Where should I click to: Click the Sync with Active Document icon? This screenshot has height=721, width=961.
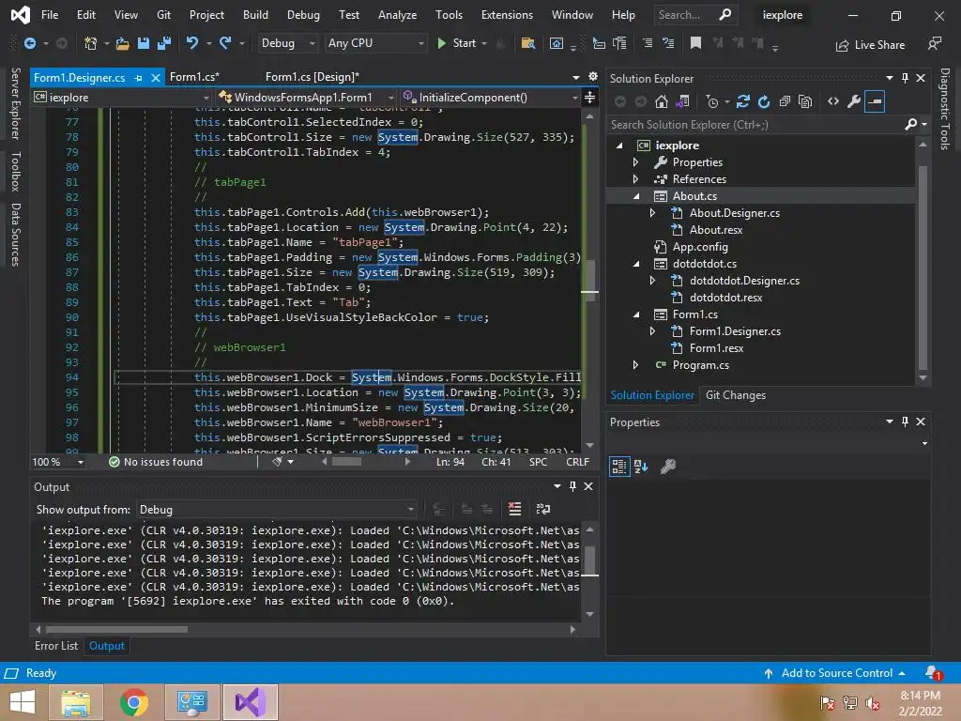coord(743,101)
